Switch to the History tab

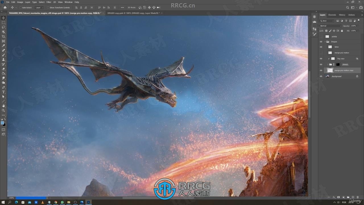pos(342,15)
